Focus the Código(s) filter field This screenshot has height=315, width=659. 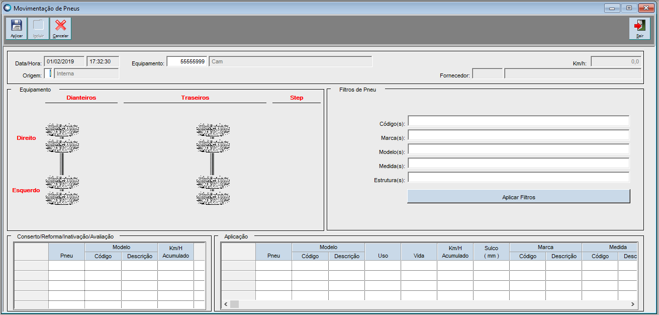(518, 121)
